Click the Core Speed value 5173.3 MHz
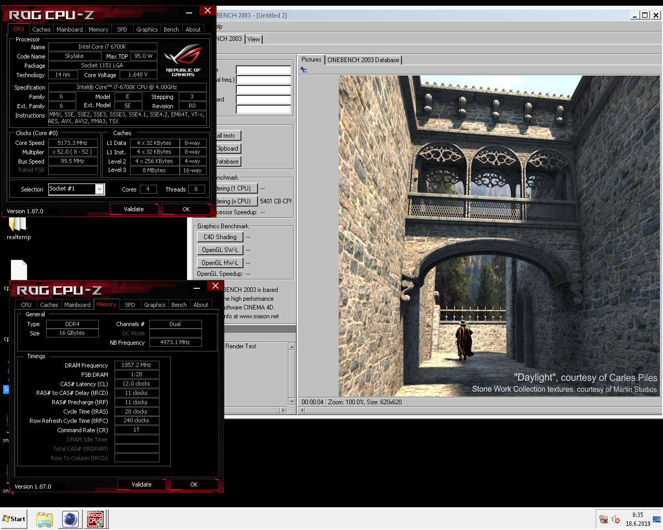 73,143
